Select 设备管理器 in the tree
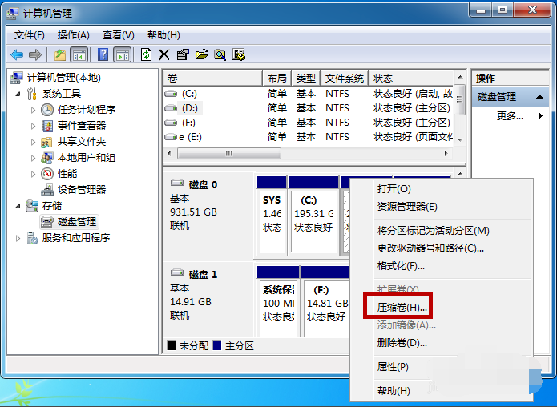This screenshot has width=557, height=407. click(81, 189)
